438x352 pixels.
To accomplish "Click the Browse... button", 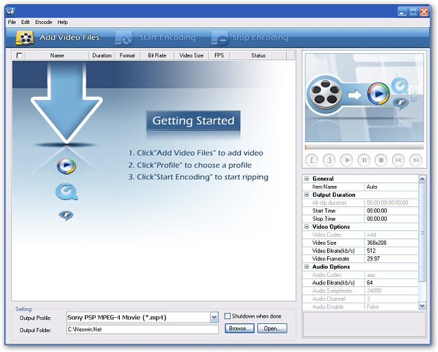I will (240, 328).
